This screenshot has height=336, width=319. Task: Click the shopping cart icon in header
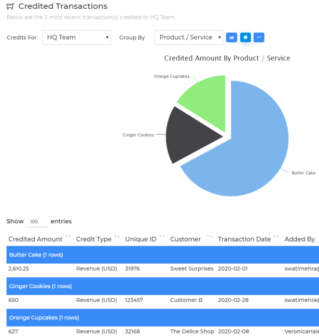click(x=10, y=6)
